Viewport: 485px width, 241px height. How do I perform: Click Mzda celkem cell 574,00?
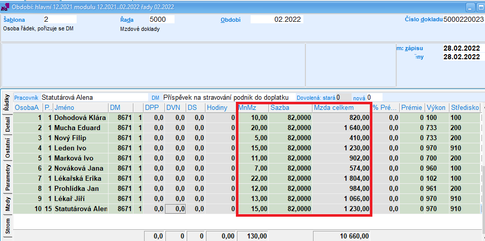click(x=341, y=169)
